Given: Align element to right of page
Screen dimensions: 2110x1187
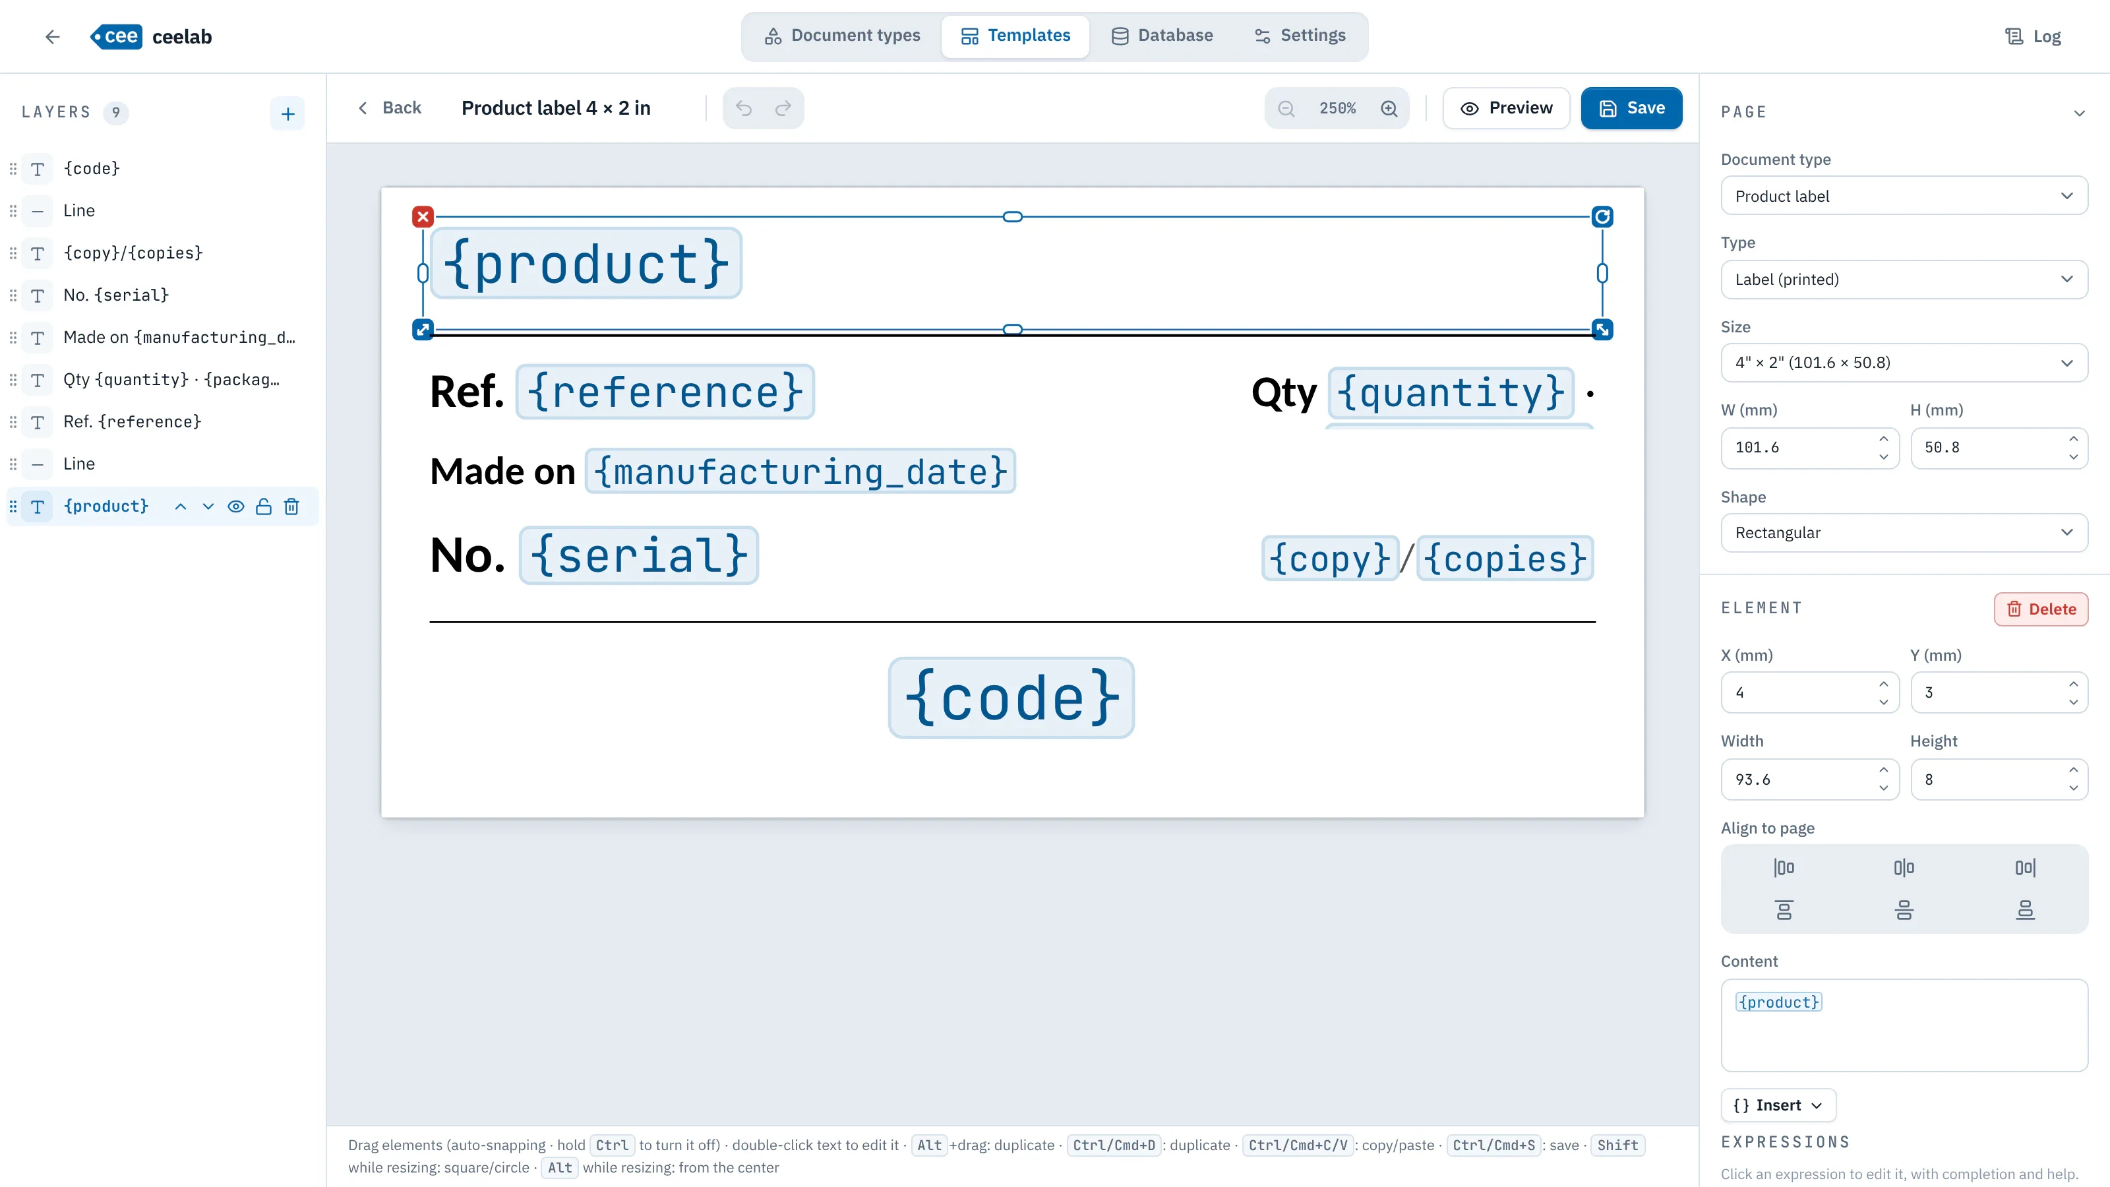Looking at the screenshot, I should (2025, 868).
